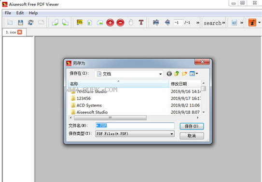This screenshot has height=182, width=262.
Task: Select the hand pan tool
Action: [x=131, y=22]
